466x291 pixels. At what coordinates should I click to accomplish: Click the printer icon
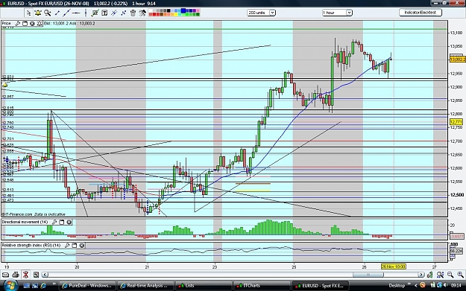tap(16, 275)
